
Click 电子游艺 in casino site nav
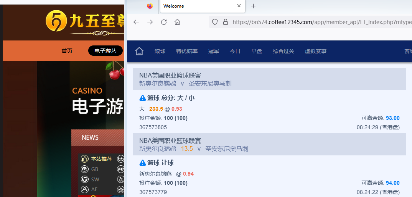(105, 51)
